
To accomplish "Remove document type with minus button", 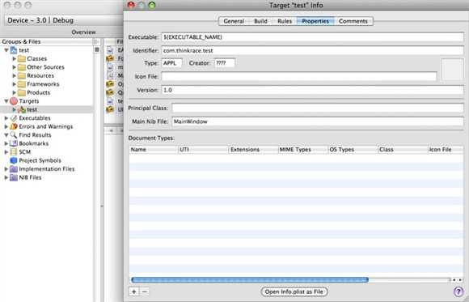I will (x=145, y=291).
